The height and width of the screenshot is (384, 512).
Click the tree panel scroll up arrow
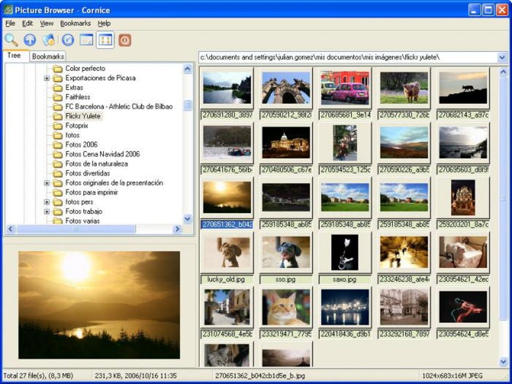[x=187, y=69]
